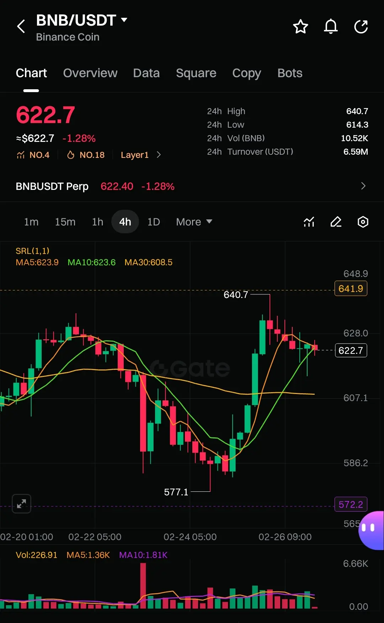Tap the 622.7 current price marker

(x=351, y=350)
